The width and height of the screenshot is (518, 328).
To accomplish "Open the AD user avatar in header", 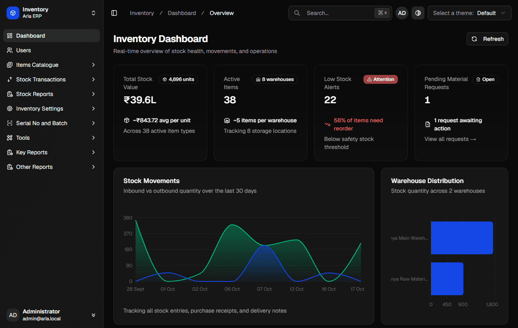I will [x=402, y=13].
